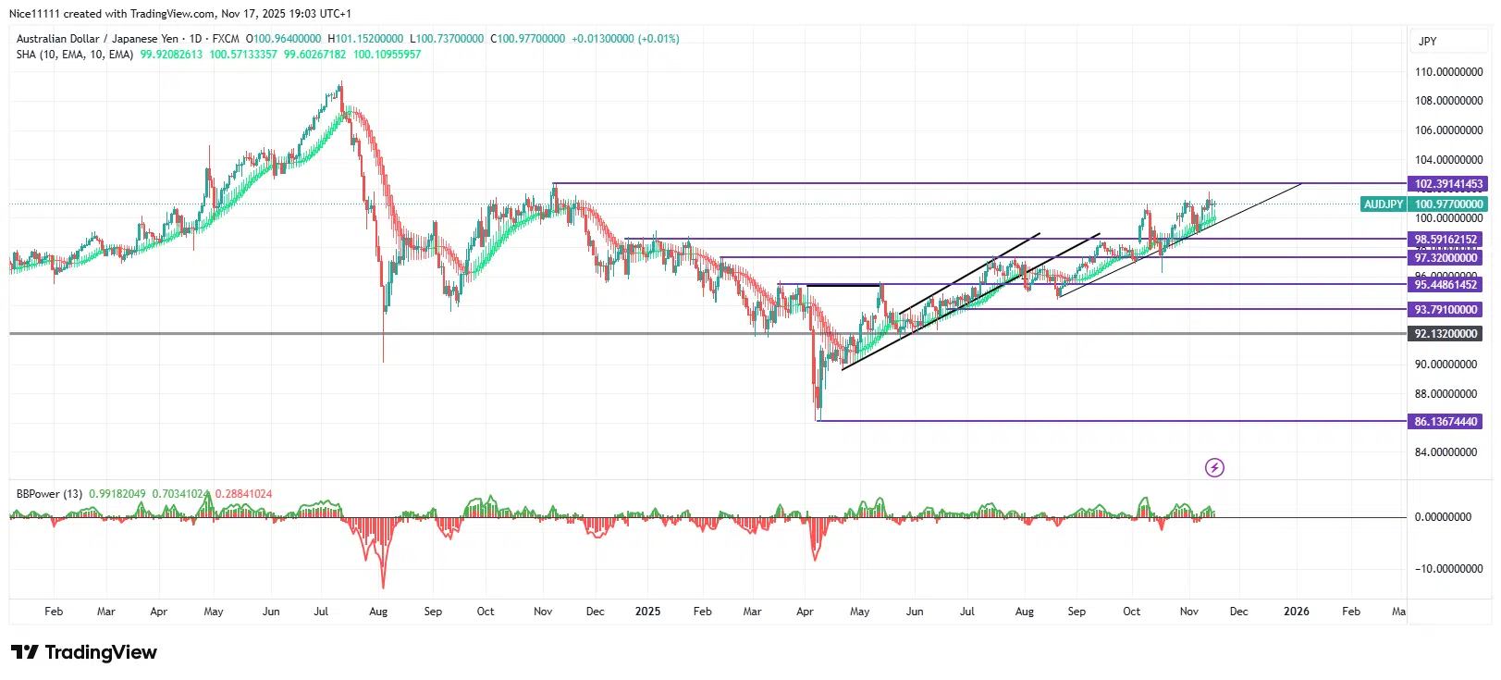This screenshot has width=1501, height=680.
Task: Click the current price 100.97700000 label
Action: click(1448, 204)
